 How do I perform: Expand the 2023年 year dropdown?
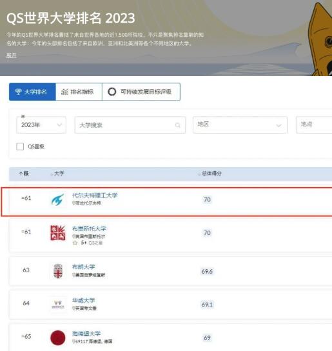coord(41,125)
